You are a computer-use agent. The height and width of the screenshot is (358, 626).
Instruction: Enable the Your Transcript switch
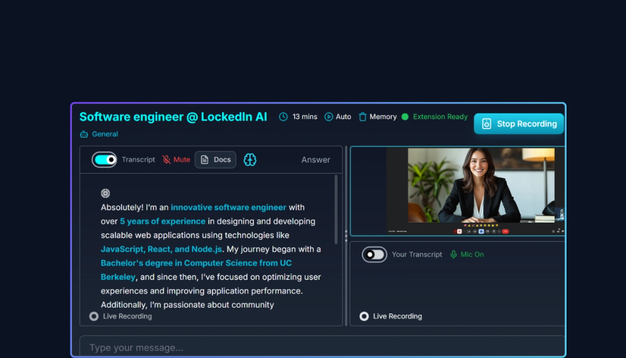pyautogui.click(x=374, y=255)
